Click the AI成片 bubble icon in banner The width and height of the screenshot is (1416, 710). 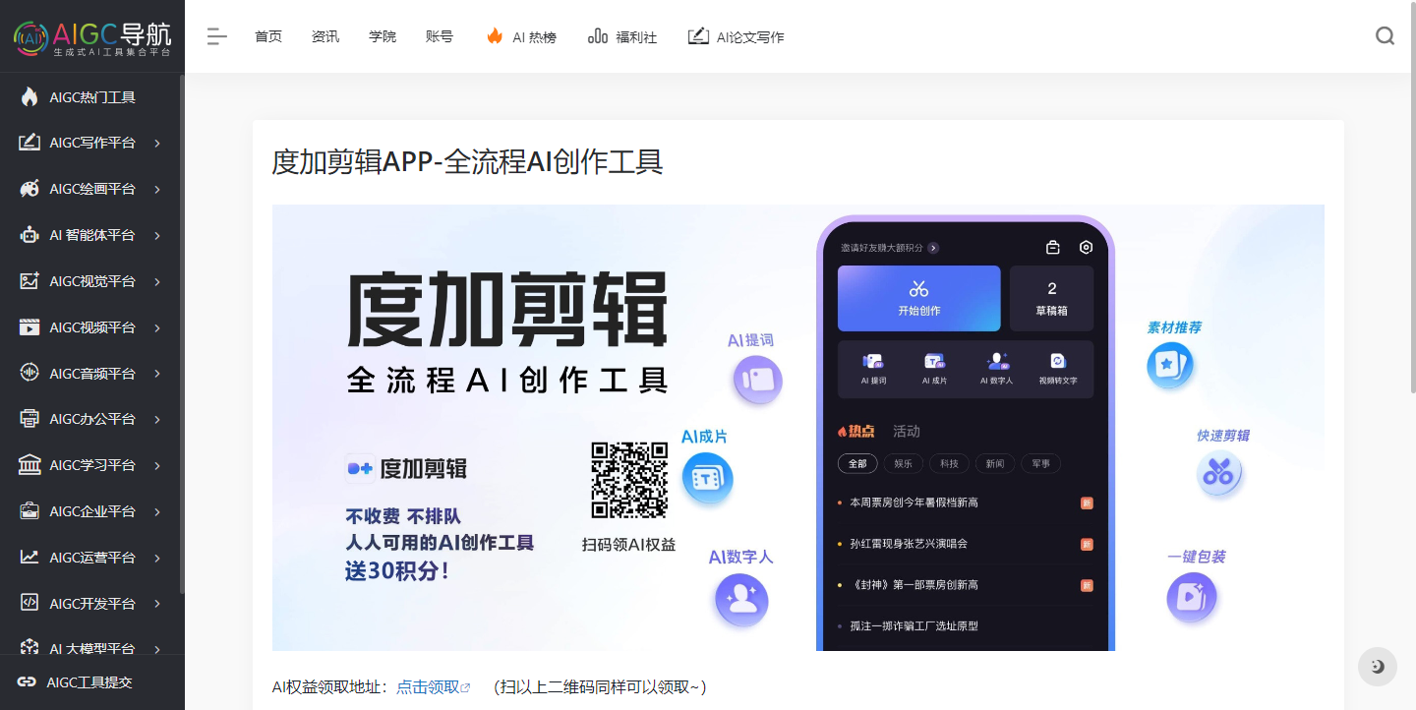[707, 479]
